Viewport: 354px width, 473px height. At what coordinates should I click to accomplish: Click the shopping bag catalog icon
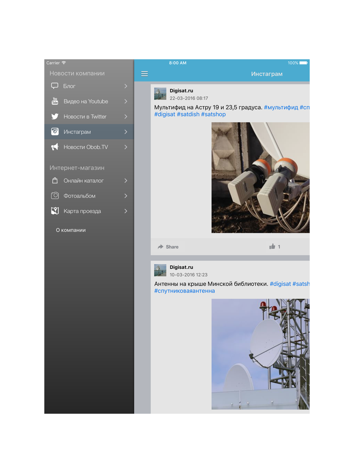coord(55,180)
